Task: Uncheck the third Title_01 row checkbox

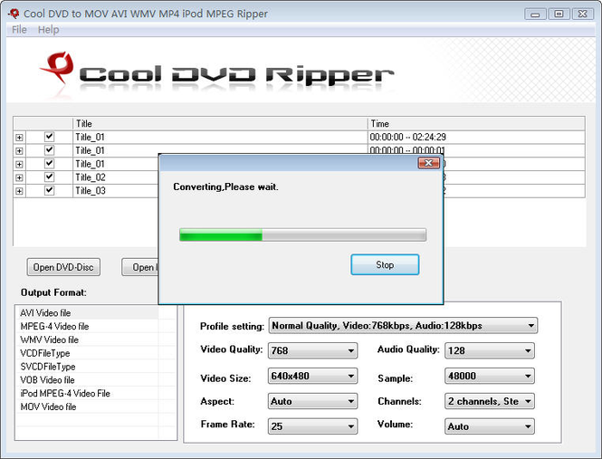Action: coord(49,164)
